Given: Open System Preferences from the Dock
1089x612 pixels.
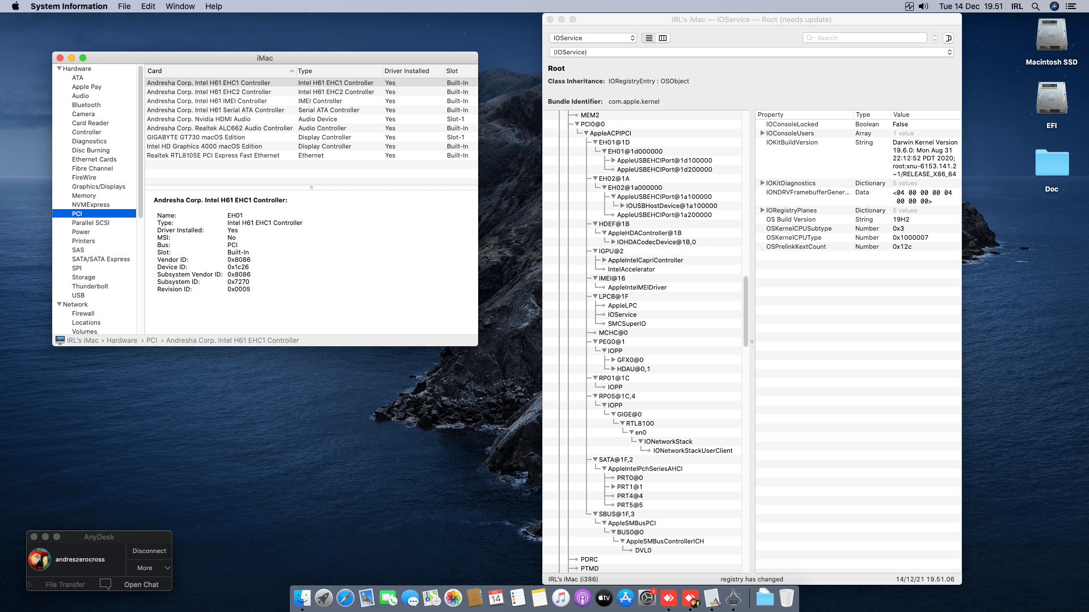Looking at the screenshot, I should coord(647,598).
